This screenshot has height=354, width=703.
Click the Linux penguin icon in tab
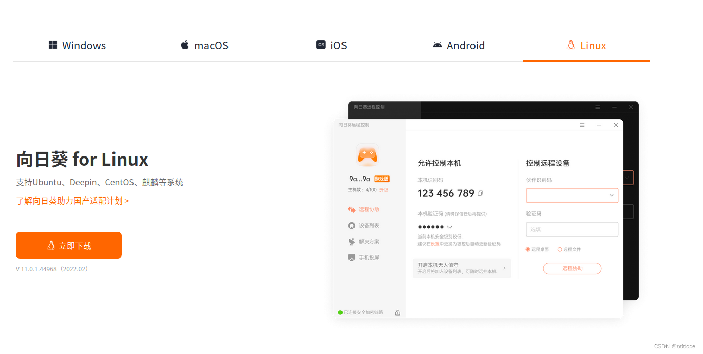click(x=571, y=45)
